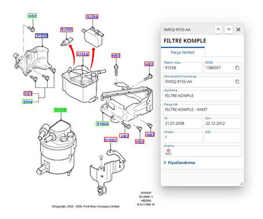Select the 6894 green callout
The width and height of the screenshot is (263, 219).
pos(27,102)
